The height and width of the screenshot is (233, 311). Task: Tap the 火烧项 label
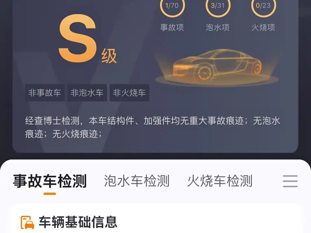click(263, 27)
